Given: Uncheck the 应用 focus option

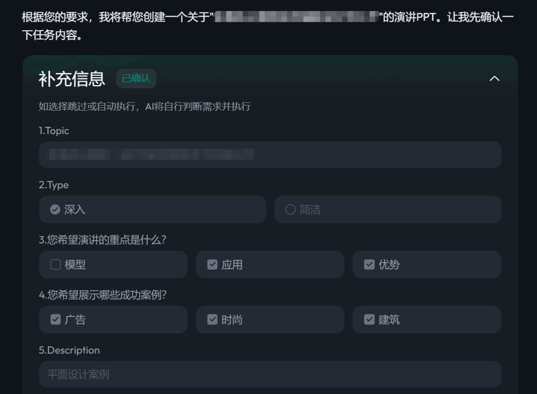Looking at the screenshot, I should click(x=212, y=265).
